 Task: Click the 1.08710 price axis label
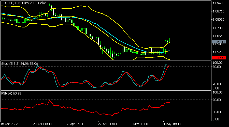[x=219, y=11]
